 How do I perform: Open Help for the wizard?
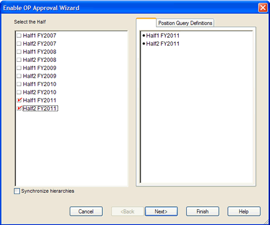[244, 211]
